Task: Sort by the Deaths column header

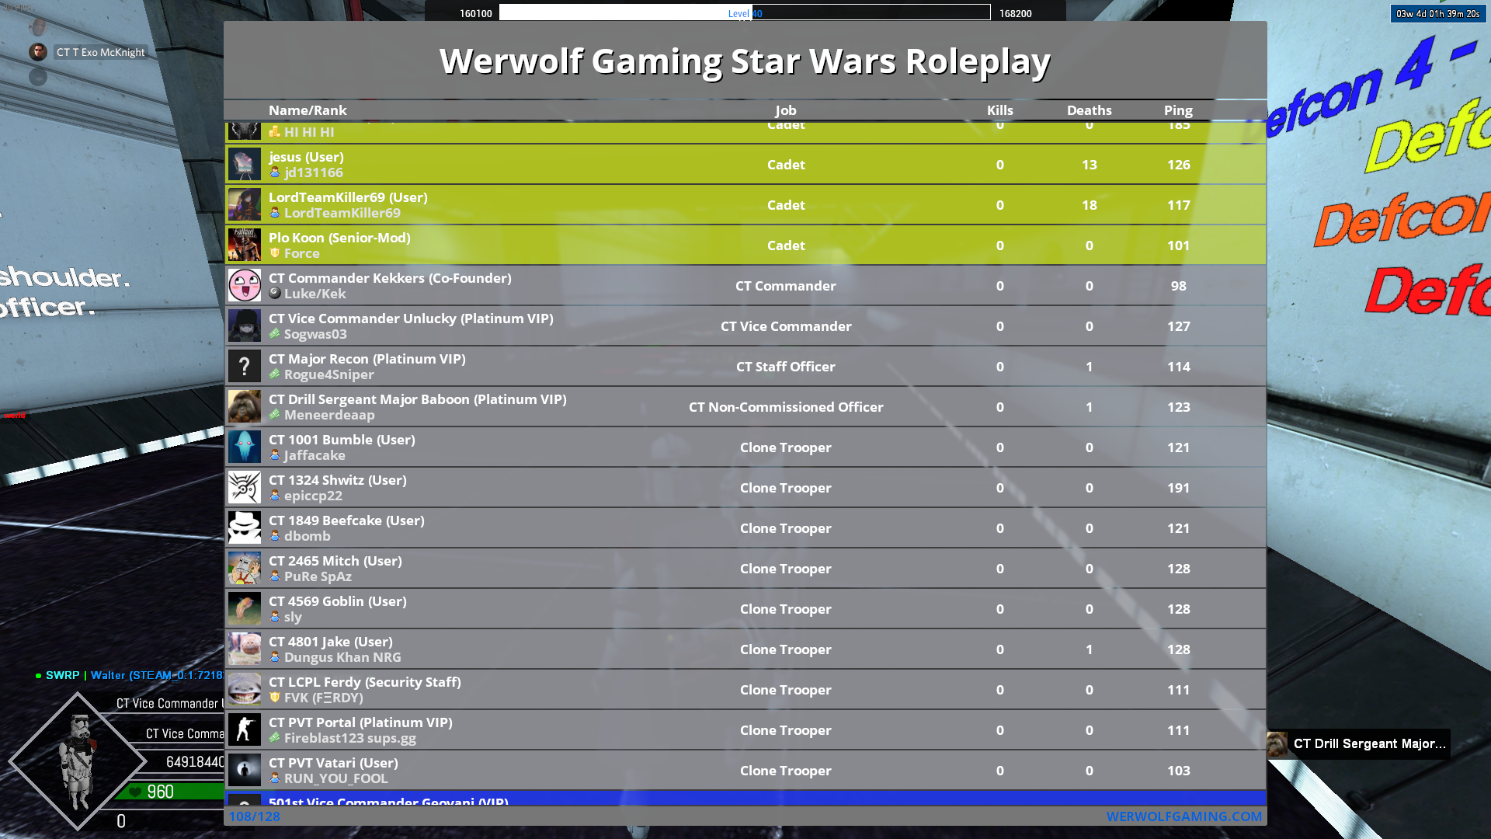Action: (x=1089, y=110)
